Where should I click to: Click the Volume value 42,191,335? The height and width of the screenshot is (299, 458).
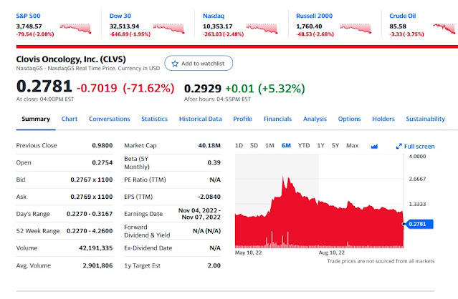(96, 248)
